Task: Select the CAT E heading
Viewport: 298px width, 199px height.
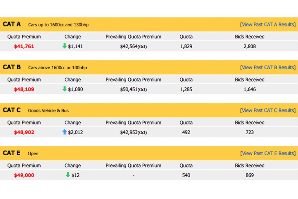Action: [x=12, y=153]
